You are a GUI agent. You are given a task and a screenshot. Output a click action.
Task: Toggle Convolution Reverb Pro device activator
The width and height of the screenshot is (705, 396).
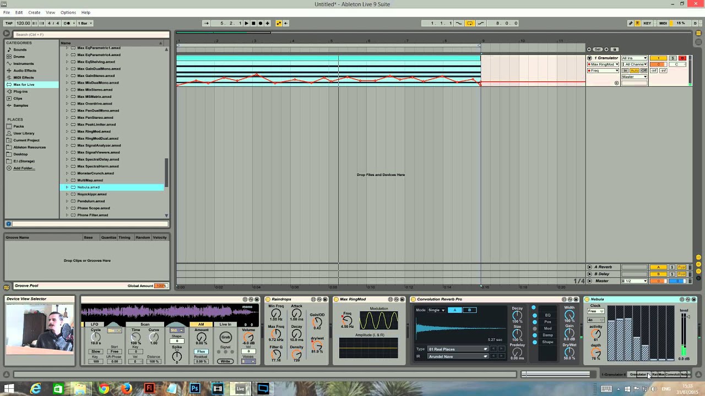(413, 299)
